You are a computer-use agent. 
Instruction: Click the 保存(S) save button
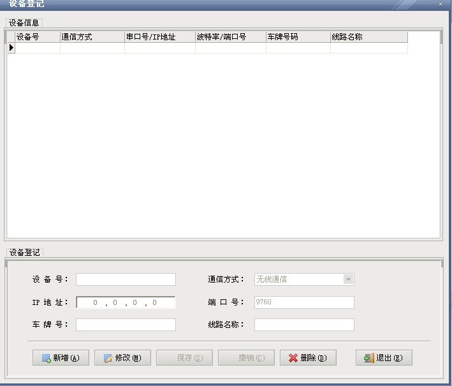184,358
